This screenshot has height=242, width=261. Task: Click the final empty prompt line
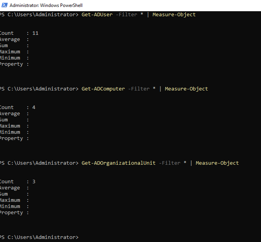coord(39,237)
